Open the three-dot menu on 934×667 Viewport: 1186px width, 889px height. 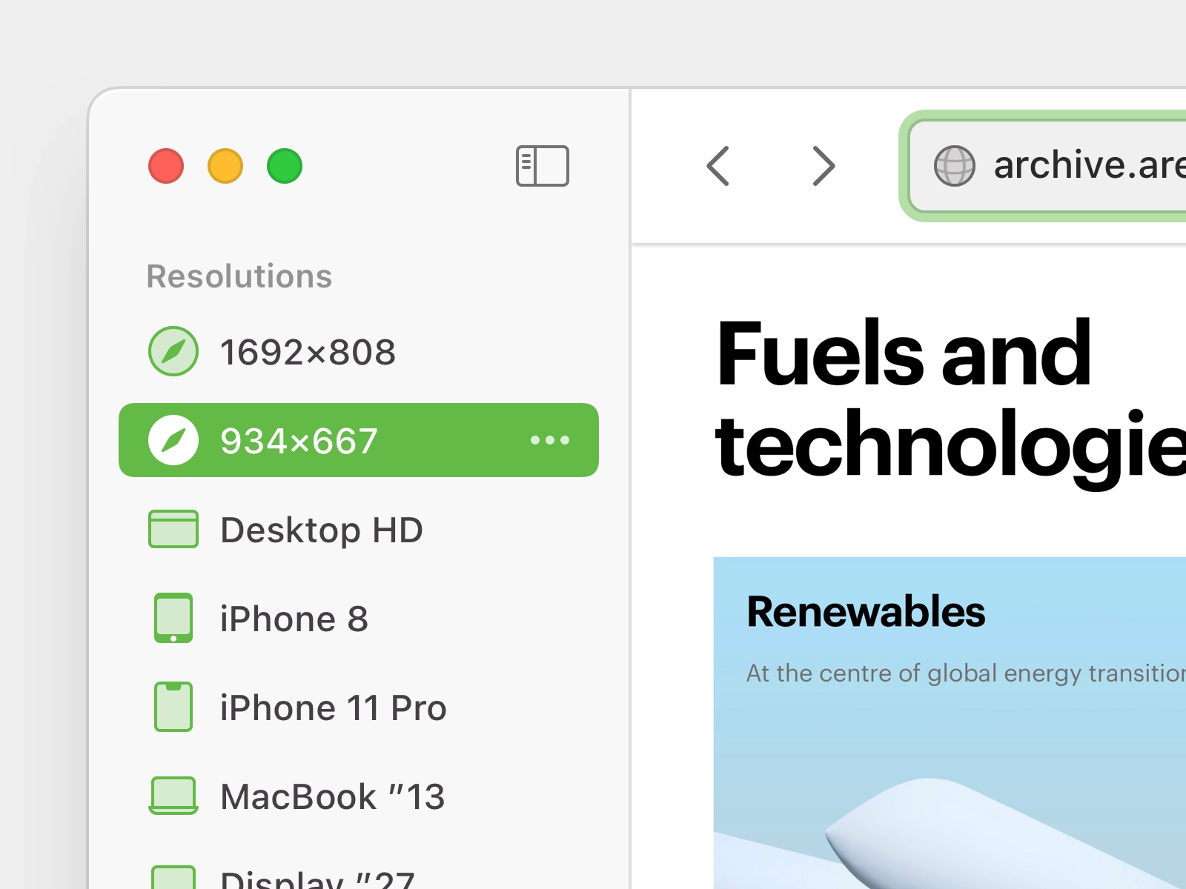550,440
